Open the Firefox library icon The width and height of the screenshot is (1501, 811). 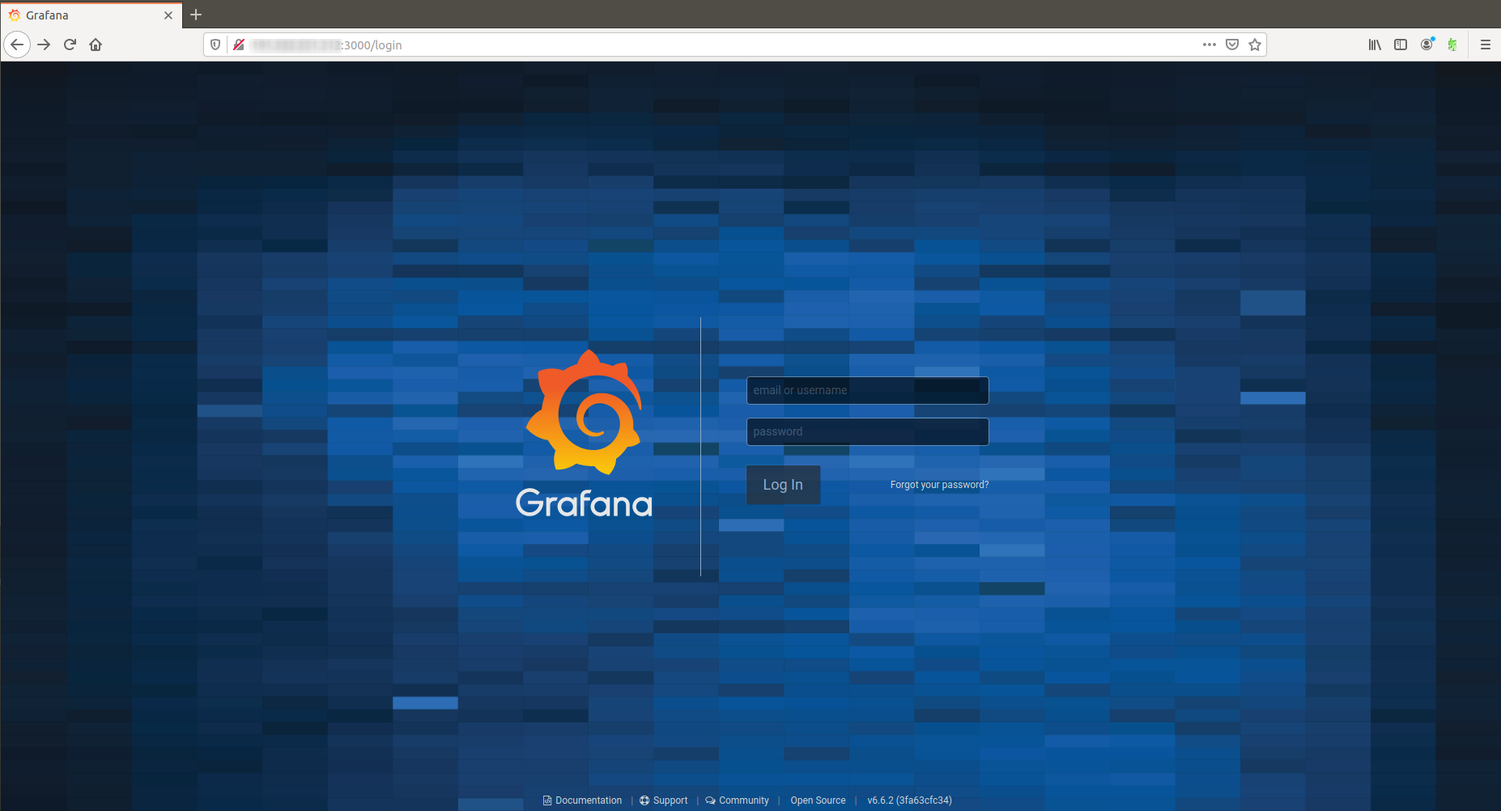click(1375, 45)
